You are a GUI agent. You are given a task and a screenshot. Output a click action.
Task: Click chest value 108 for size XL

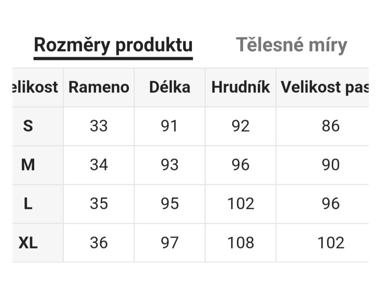tap(241, 243)
